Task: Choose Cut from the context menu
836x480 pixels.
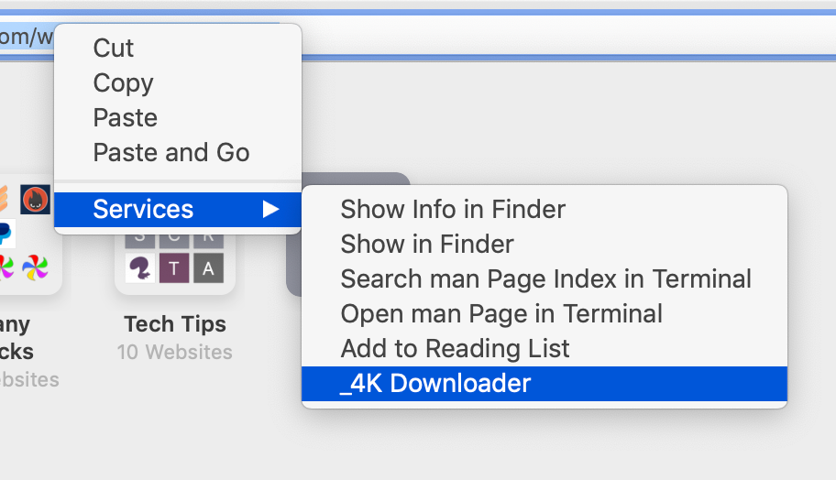Action: click(178, 48)
